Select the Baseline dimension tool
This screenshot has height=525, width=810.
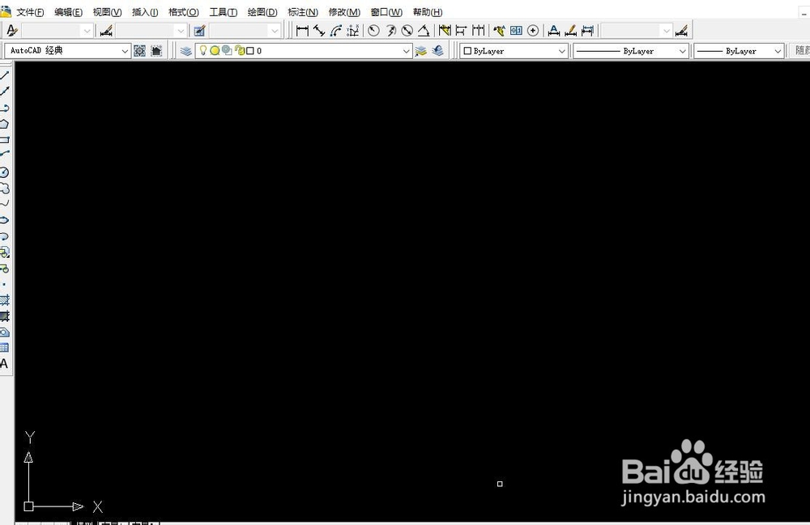[x=462, y=31]
